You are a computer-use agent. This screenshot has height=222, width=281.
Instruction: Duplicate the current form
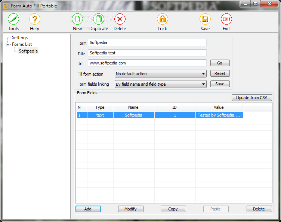(99, 19)
